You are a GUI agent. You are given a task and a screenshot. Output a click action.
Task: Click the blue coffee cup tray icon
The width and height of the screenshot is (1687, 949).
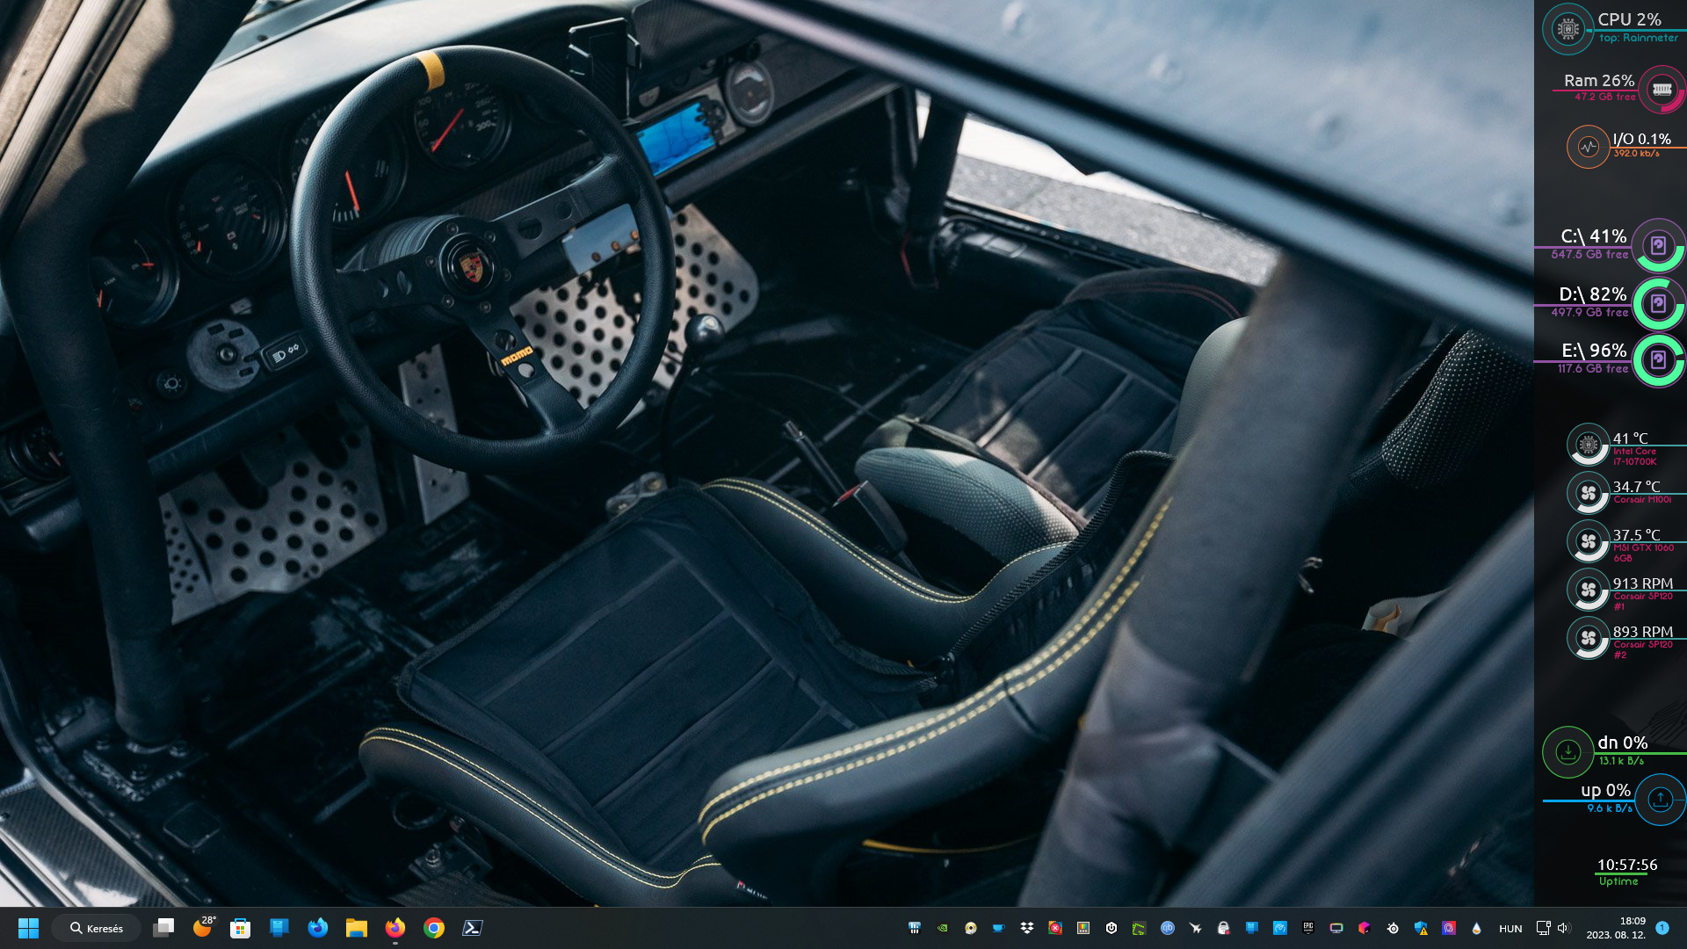click(x=998, y=928)
